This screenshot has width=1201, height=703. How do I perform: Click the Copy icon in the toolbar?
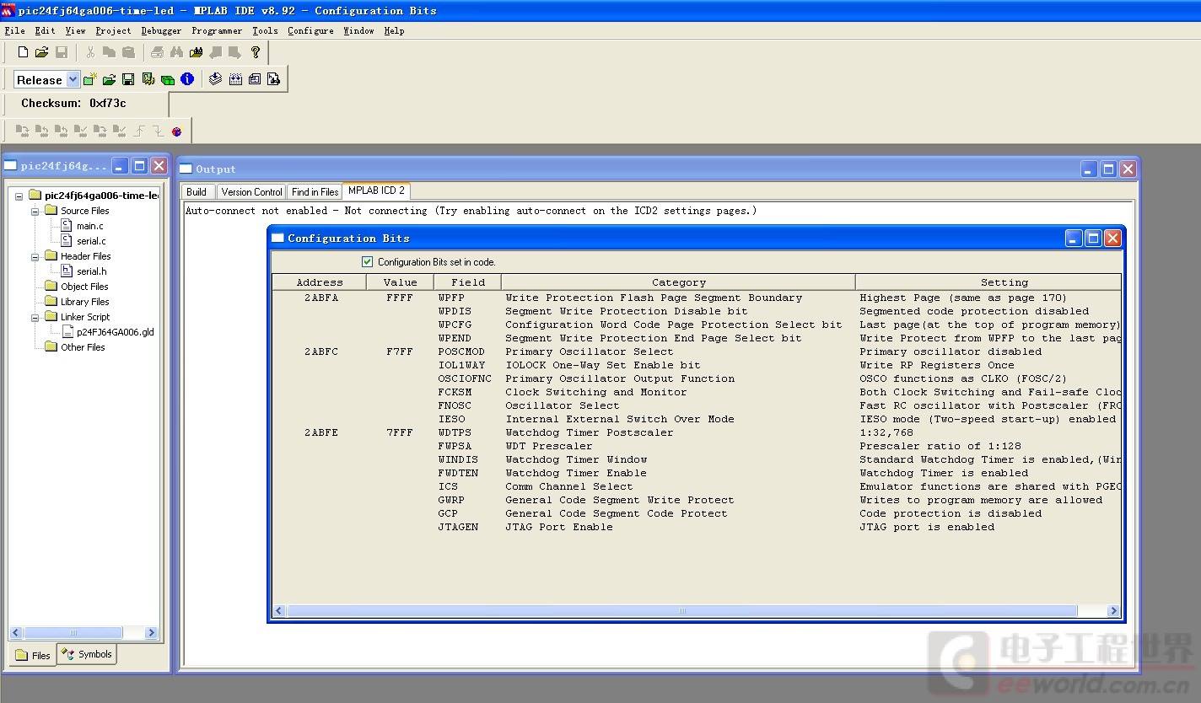109,52
